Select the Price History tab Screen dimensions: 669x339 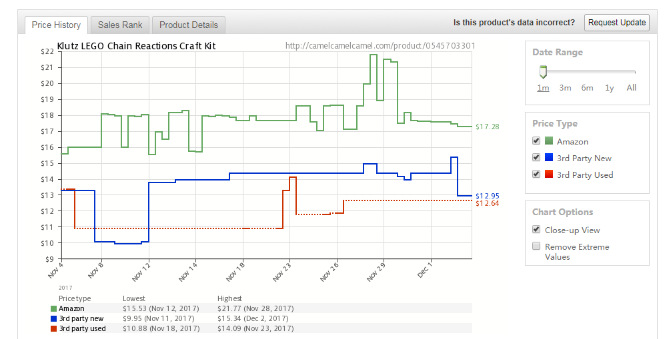pos(56,25)
